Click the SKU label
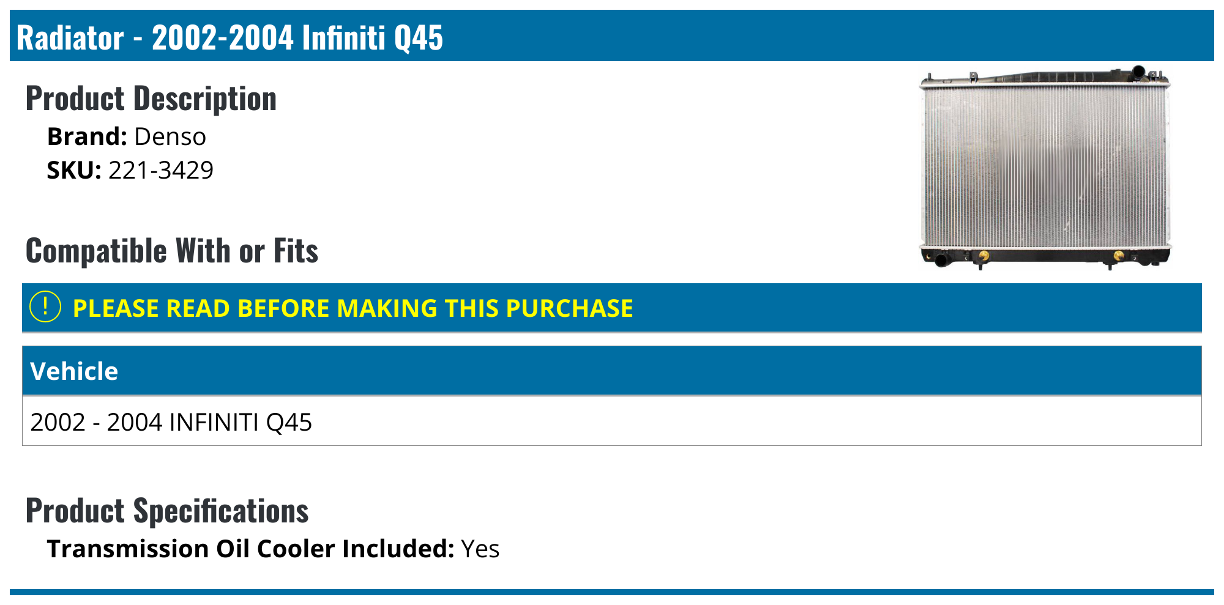The height and width of the screenshot is (605, 1224). (74, 170)
